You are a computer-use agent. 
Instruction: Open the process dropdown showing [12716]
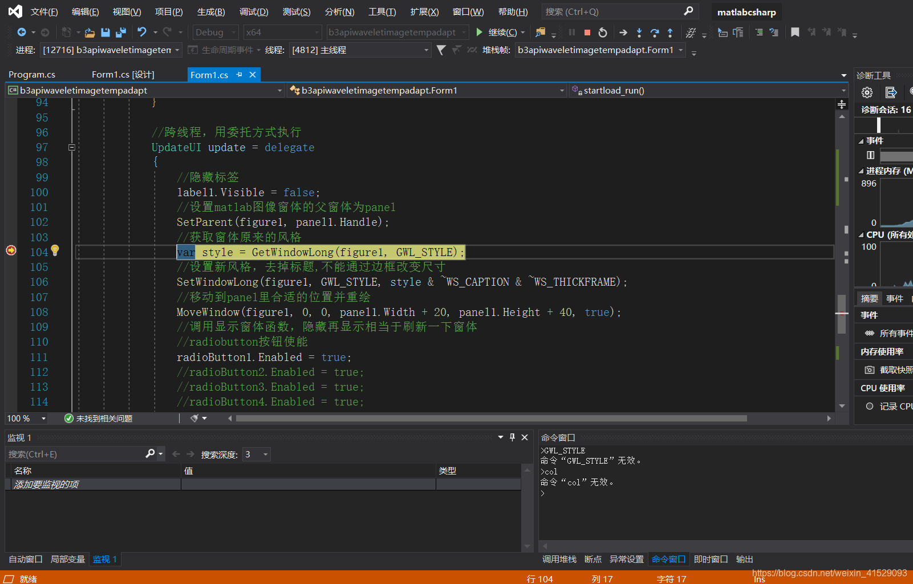(111, 50)
